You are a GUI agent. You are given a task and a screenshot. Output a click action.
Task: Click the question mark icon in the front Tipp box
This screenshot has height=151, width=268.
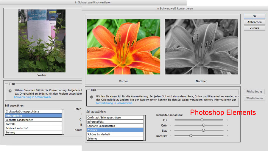pyautogui.click(x=92, y=97)
